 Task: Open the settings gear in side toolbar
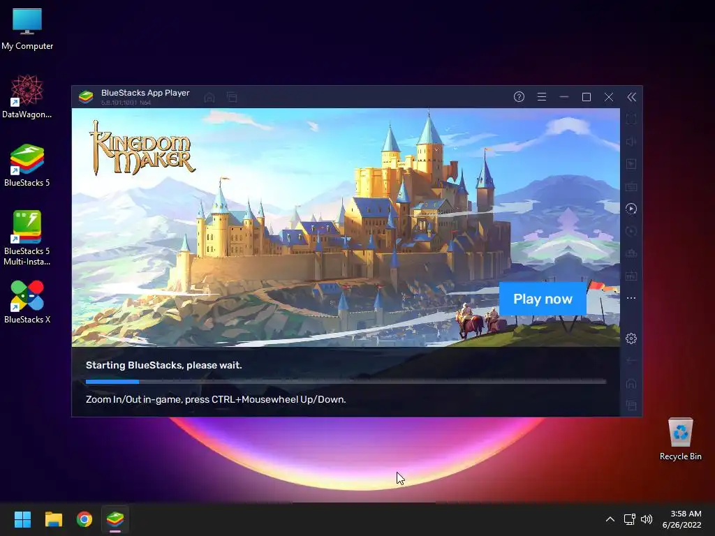[x=631, y=338]
